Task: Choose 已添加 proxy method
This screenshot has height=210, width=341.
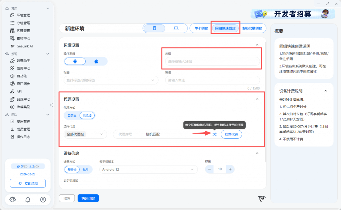Action: (87, 115)
